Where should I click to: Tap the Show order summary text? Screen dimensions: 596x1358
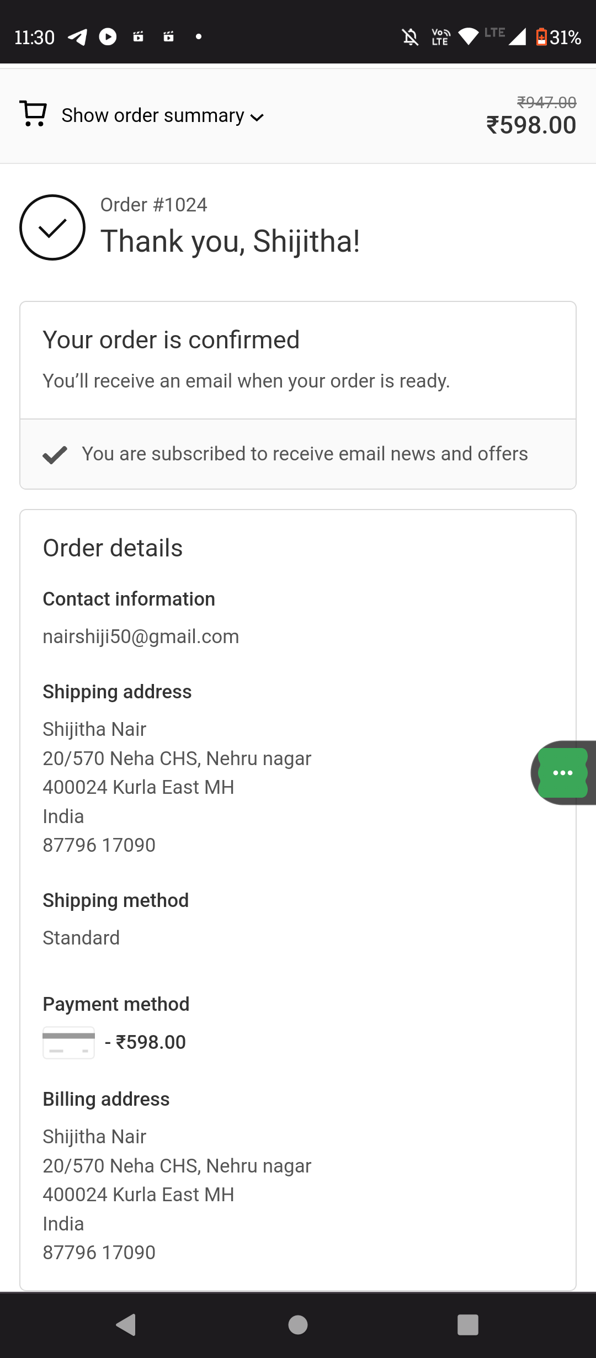[x=152, y=115]
